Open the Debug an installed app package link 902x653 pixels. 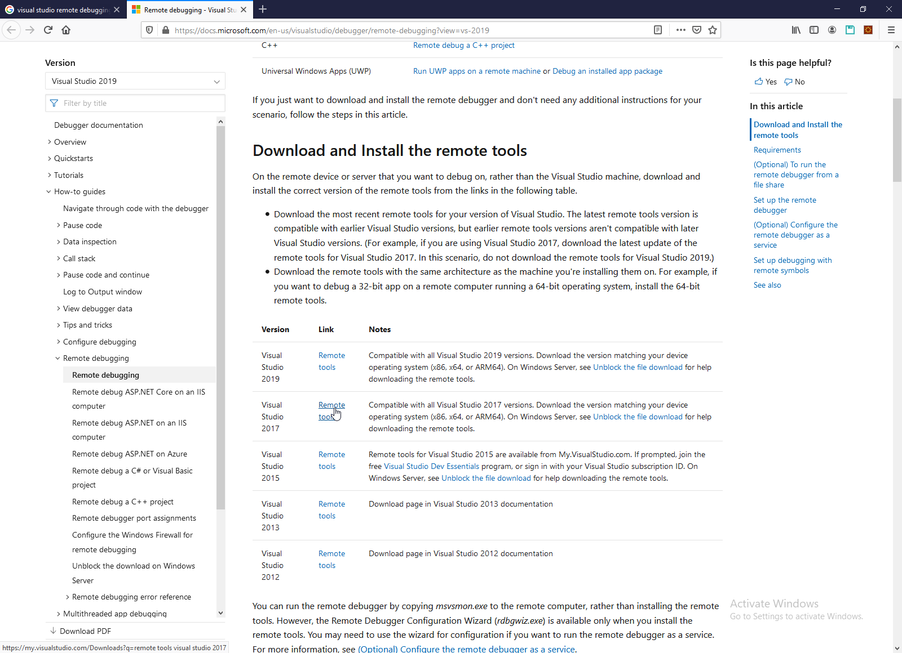coord(607,71)
